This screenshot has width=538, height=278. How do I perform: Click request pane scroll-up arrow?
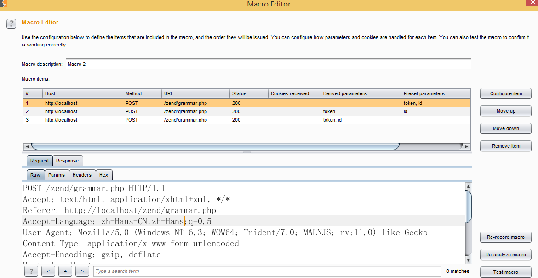[x=469, y=186]
